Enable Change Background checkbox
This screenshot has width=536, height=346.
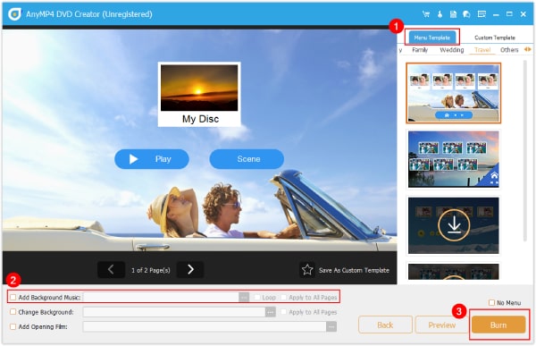(13, 312)
